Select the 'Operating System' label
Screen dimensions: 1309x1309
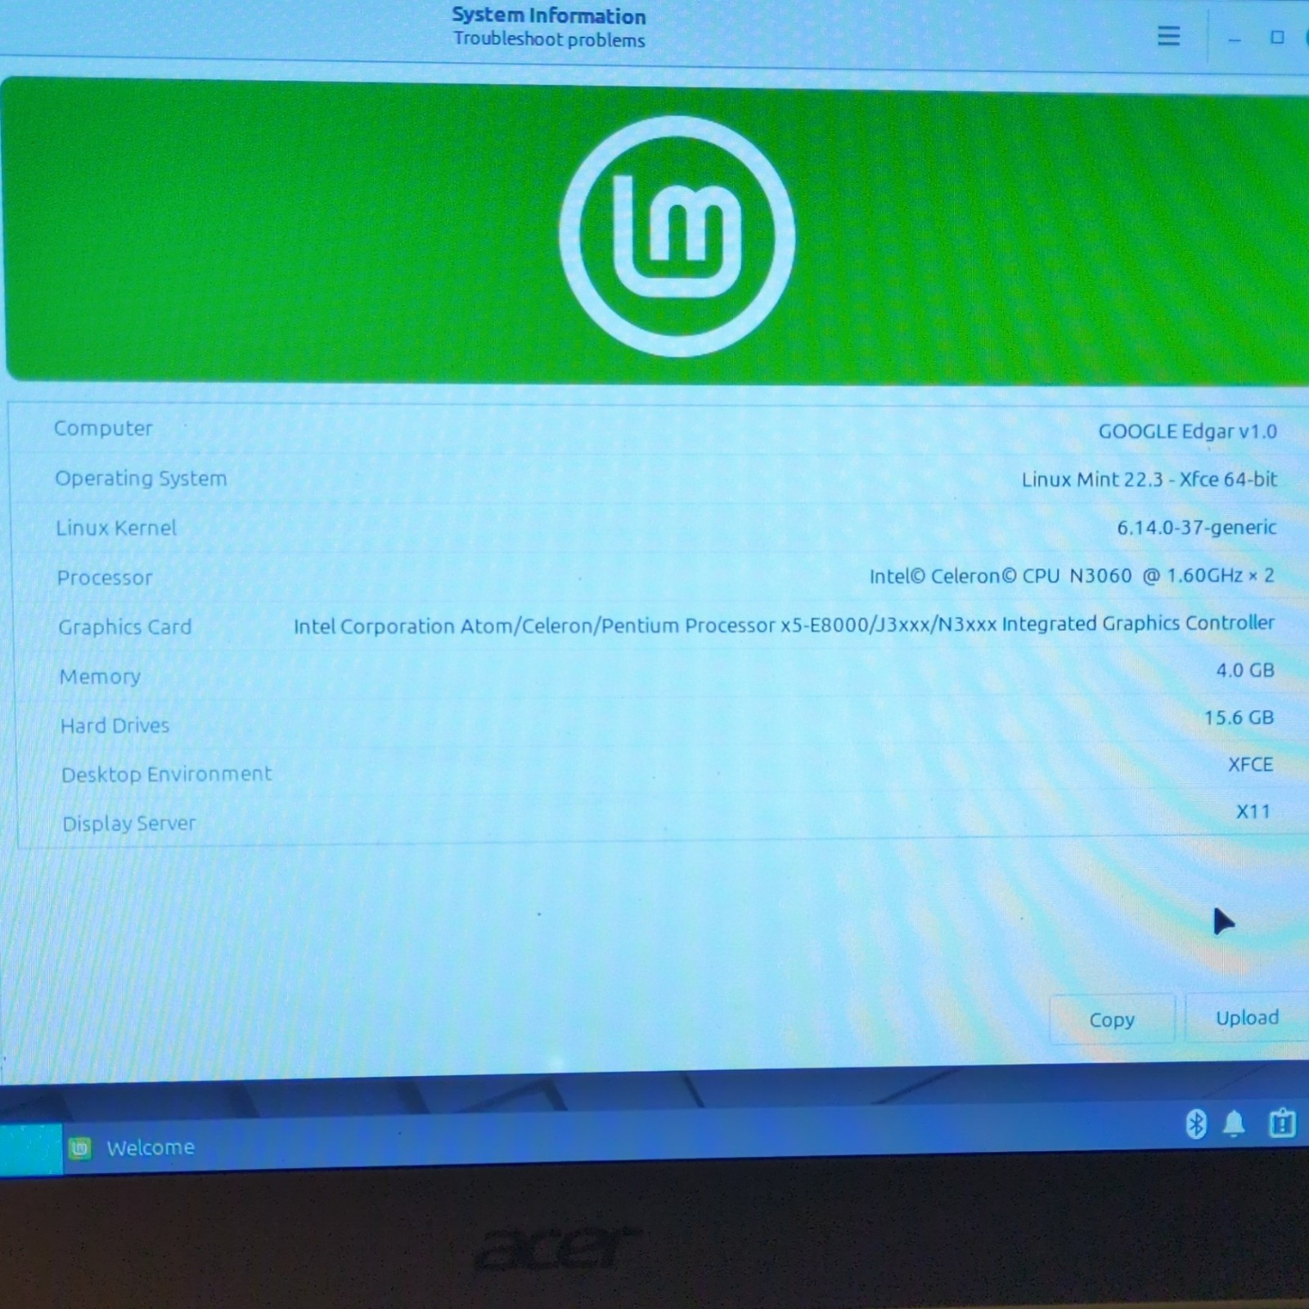[141, 479]
